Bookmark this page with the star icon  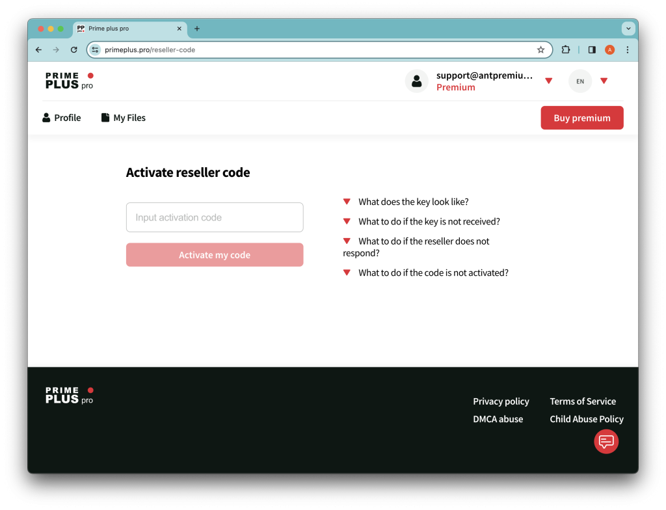pos(540,49)
